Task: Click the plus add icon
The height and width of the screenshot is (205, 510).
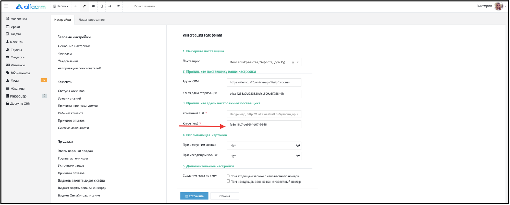Action: click(76, 6)
